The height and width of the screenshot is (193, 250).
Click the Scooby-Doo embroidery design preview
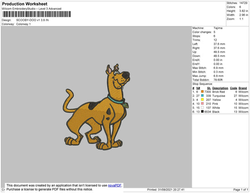[97, 107]
